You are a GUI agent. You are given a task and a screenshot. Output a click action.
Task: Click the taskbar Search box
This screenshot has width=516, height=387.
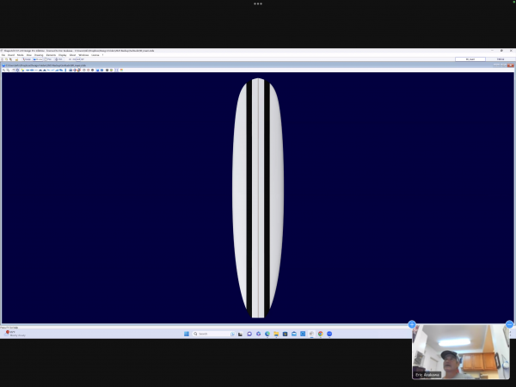(209, 334)
